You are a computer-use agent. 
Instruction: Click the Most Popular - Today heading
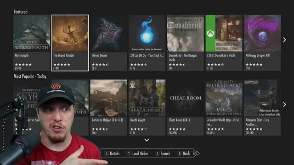pos(30,77)
